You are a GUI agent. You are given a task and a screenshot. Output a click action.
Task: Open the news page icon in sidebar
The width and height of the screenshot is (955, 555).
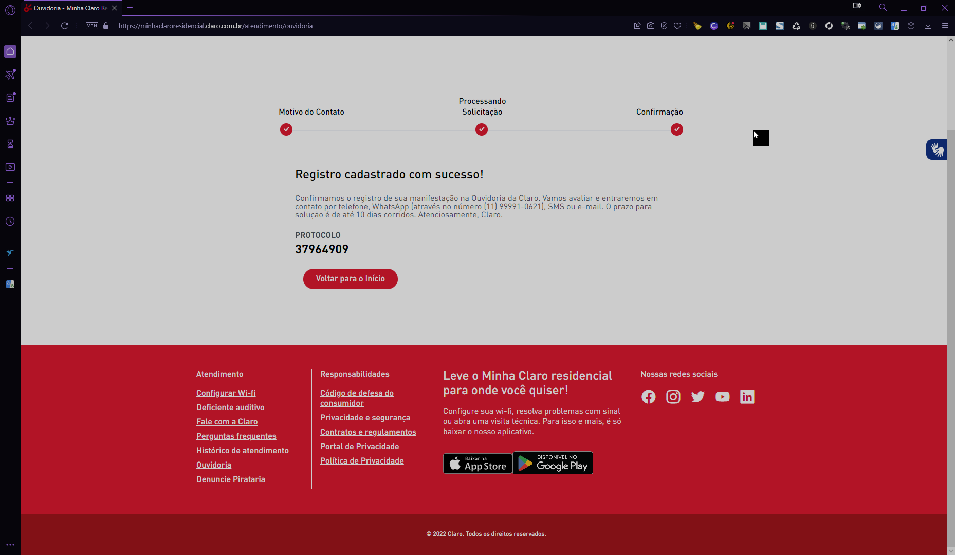10,98
